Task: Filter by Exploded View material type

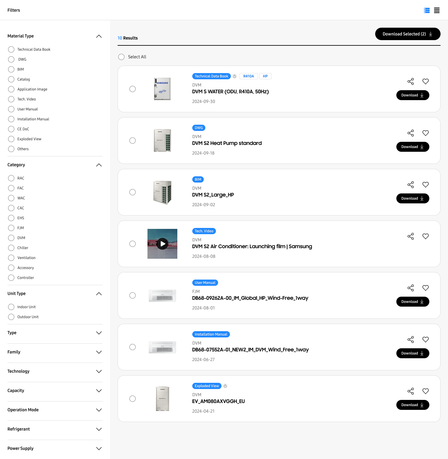Action: tap(11, 139)
